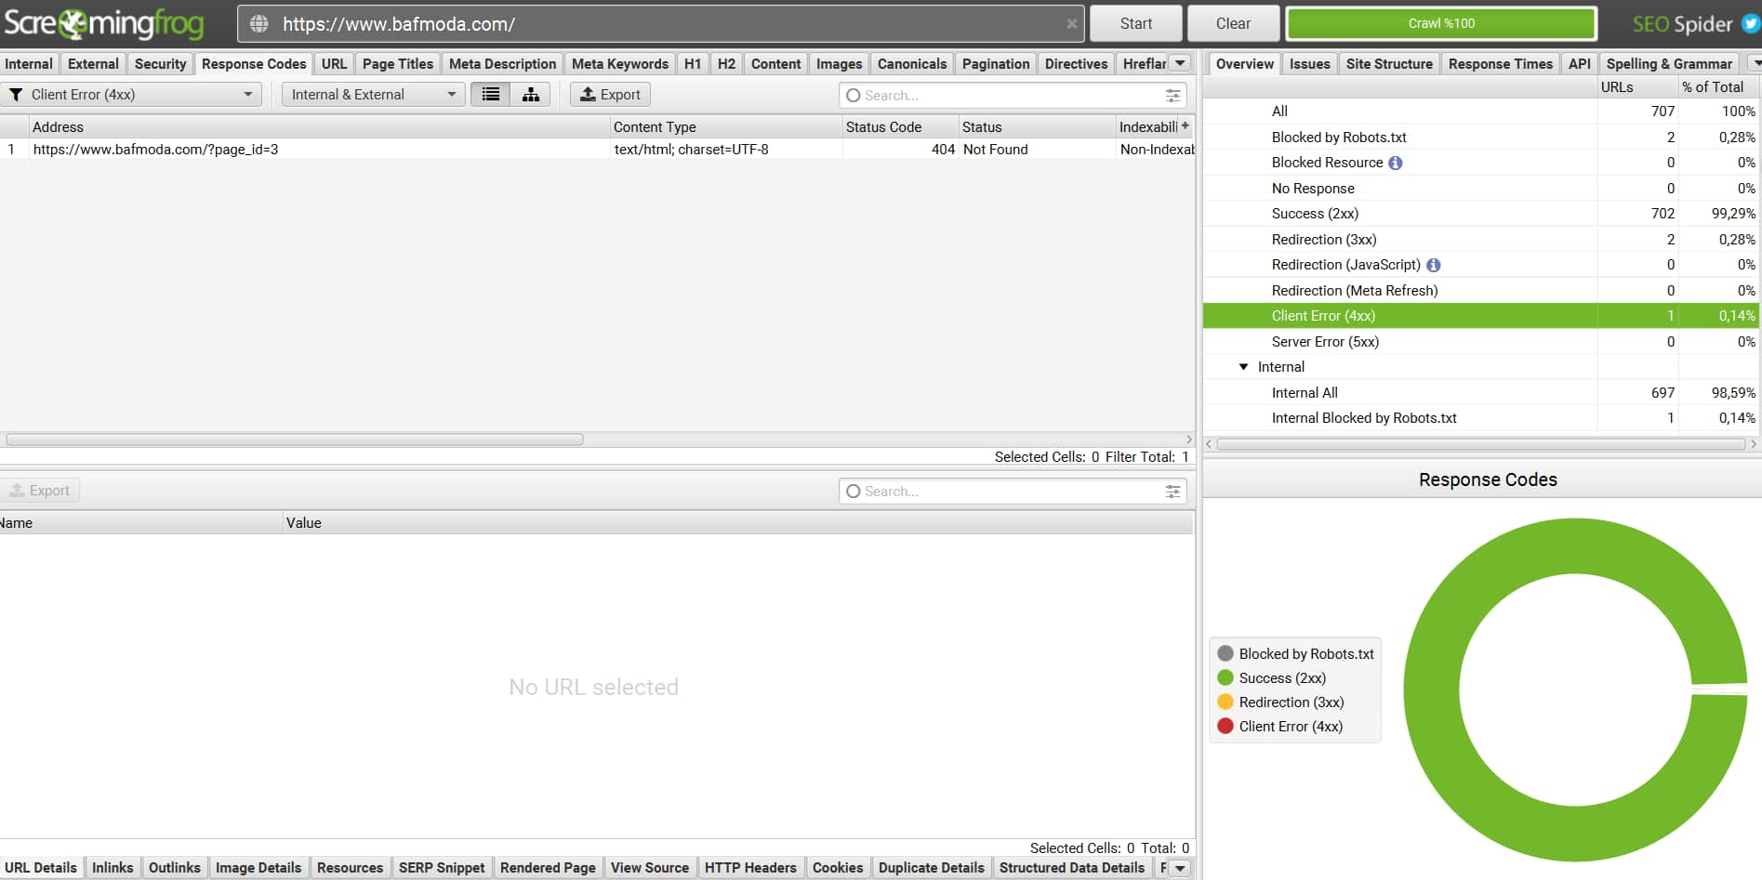Image resolution: width=1762 pixels, height=880 pixels.
Task: Click the lower Export button
Action: 40,491
